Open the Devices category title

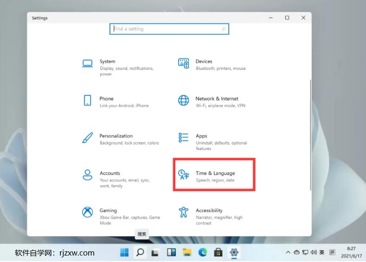click(x=204, y=61)
